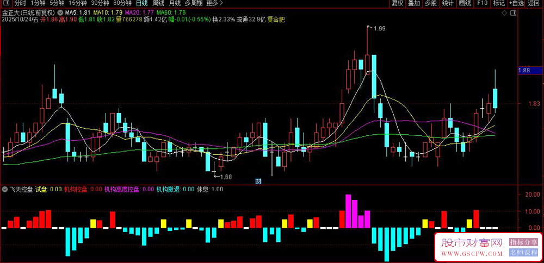Click the 复合肥 sector label
Viewport: 544px width, 263px height.
pyautogui.click(x=276, y=20)
